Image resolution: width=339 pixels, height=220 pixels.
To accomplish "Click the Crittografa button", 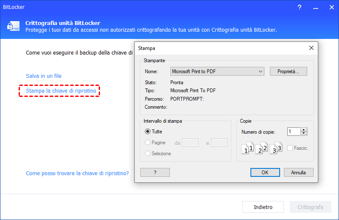I will pyautogui.click(x=311, y=207).
